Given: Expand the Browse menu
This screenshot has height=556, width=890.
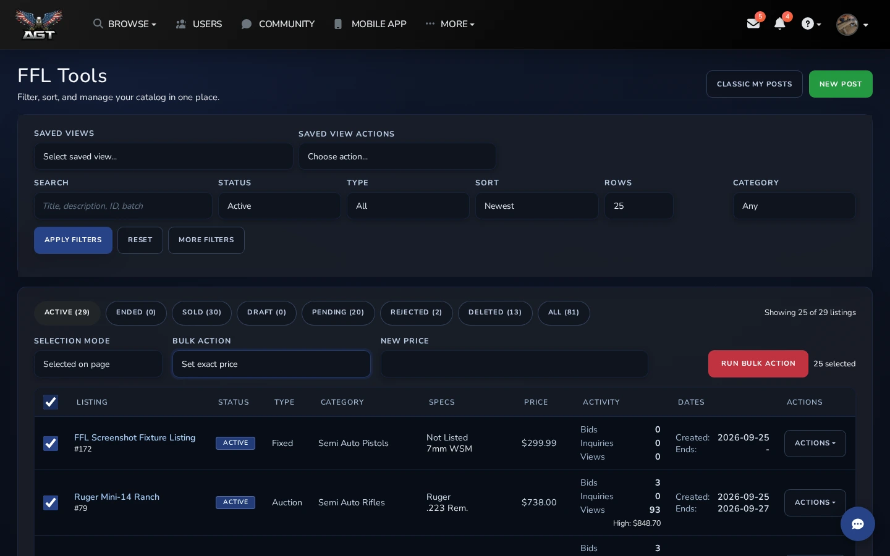Looking at the screenshot, I should pyautogui.click(x=125, y=24).
